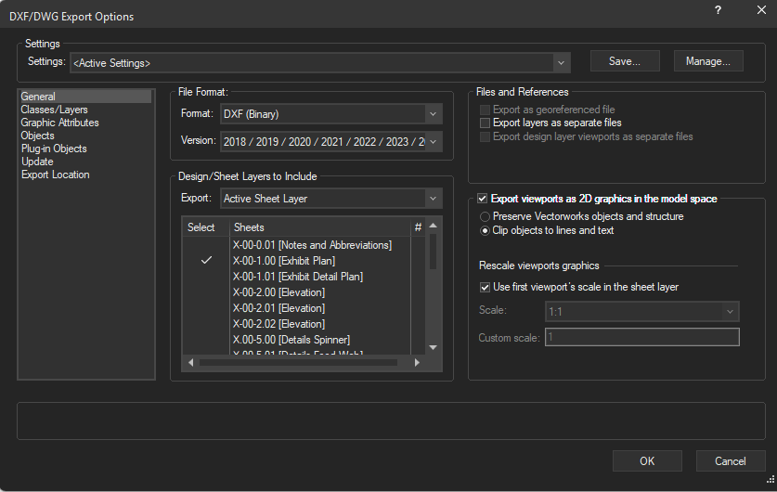Toggle checkmark for Exhibit Plan sheet

click(206, 261)
